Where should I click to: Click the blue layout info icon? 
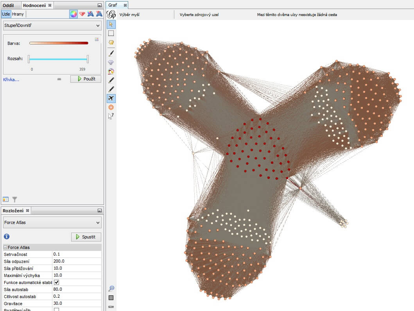pyautogui.click(x=7, y=236)
